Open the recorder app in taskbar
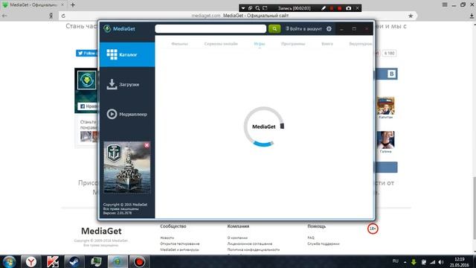Viewport: 476px width, 268px height. [139, 261]
